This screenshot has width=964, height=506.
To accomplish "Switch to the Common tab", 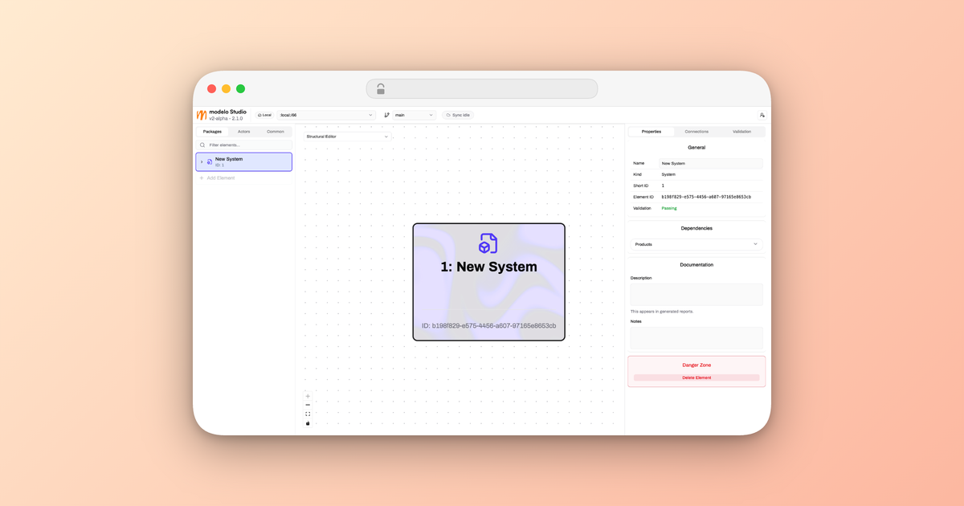I will coord(276,132).
